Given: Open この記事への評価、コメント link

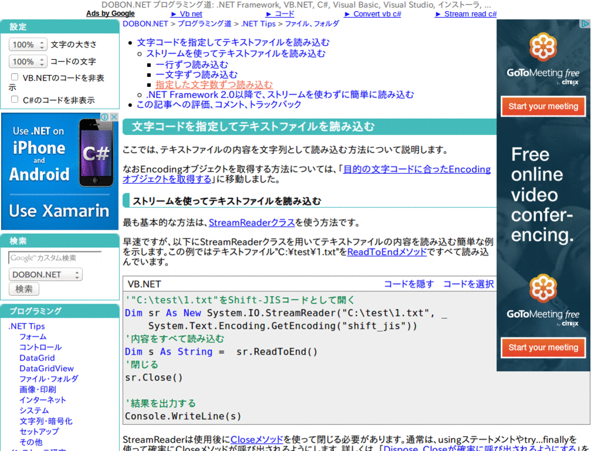Looking at the screenshot, I should (219, 105).
